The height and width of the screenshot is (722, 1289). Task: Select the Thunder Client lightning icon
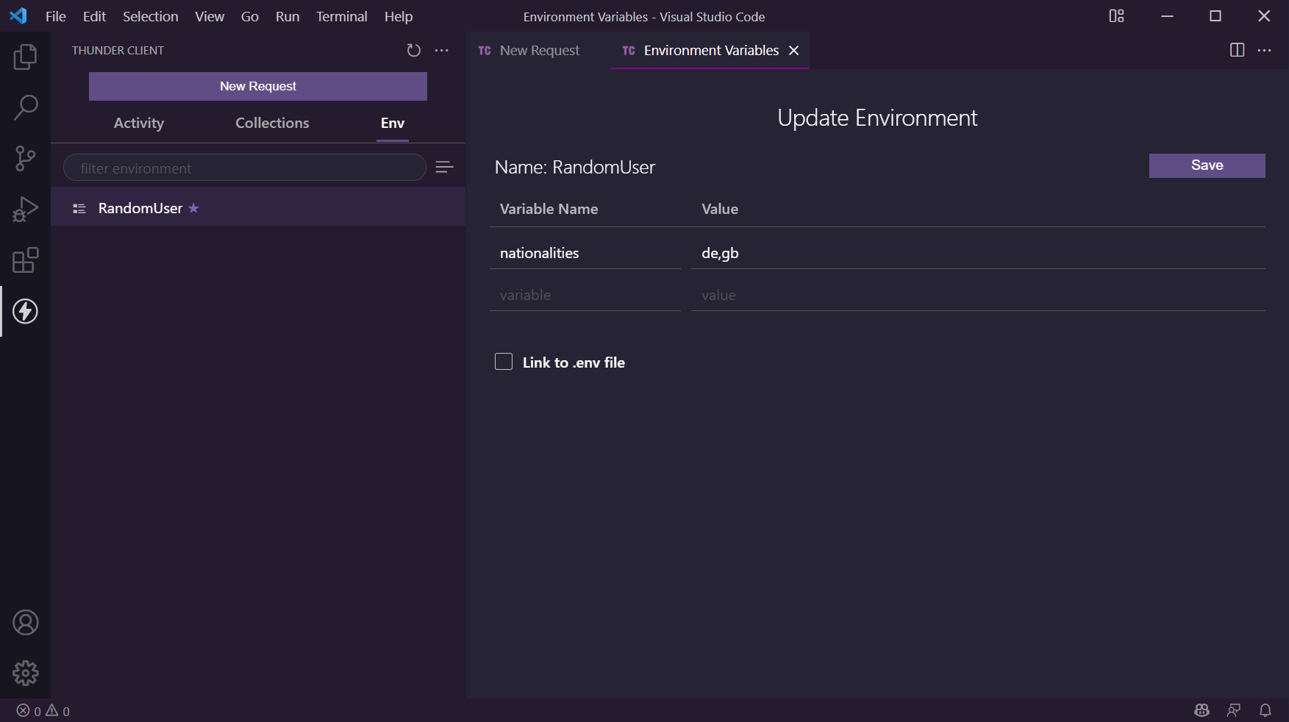[25, 311]
